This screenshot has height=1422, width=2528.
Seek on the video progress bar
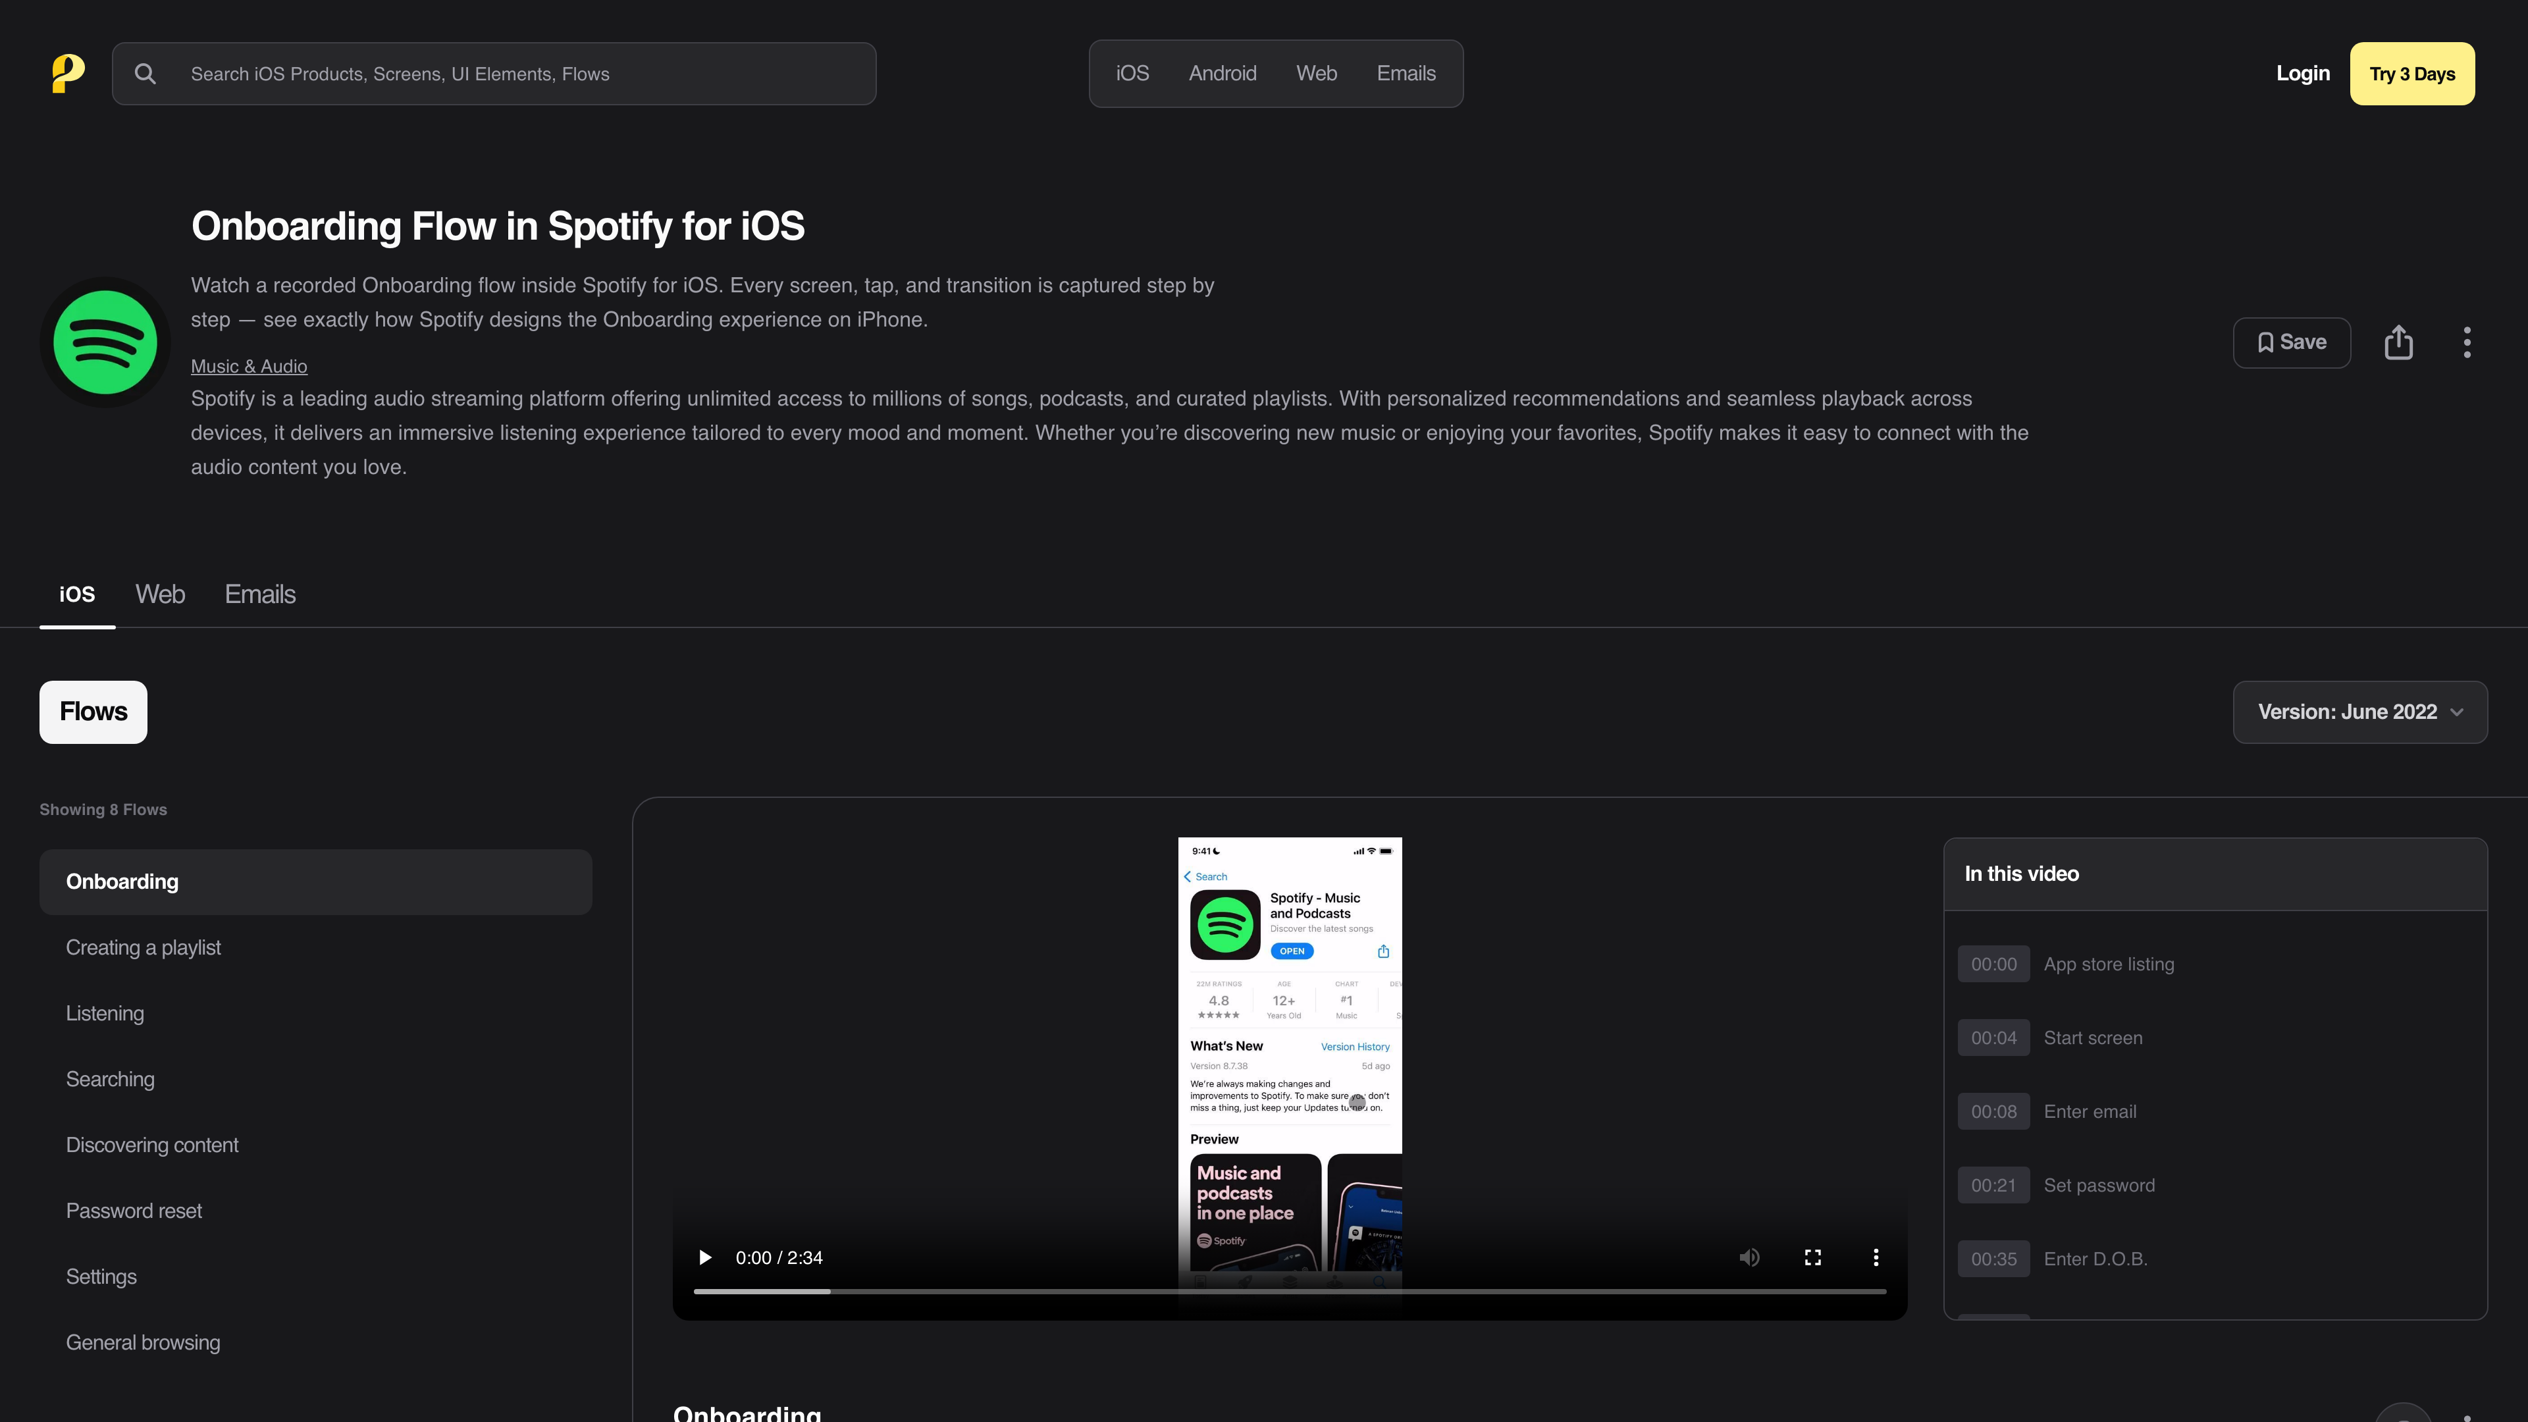pos(1290,1292)
